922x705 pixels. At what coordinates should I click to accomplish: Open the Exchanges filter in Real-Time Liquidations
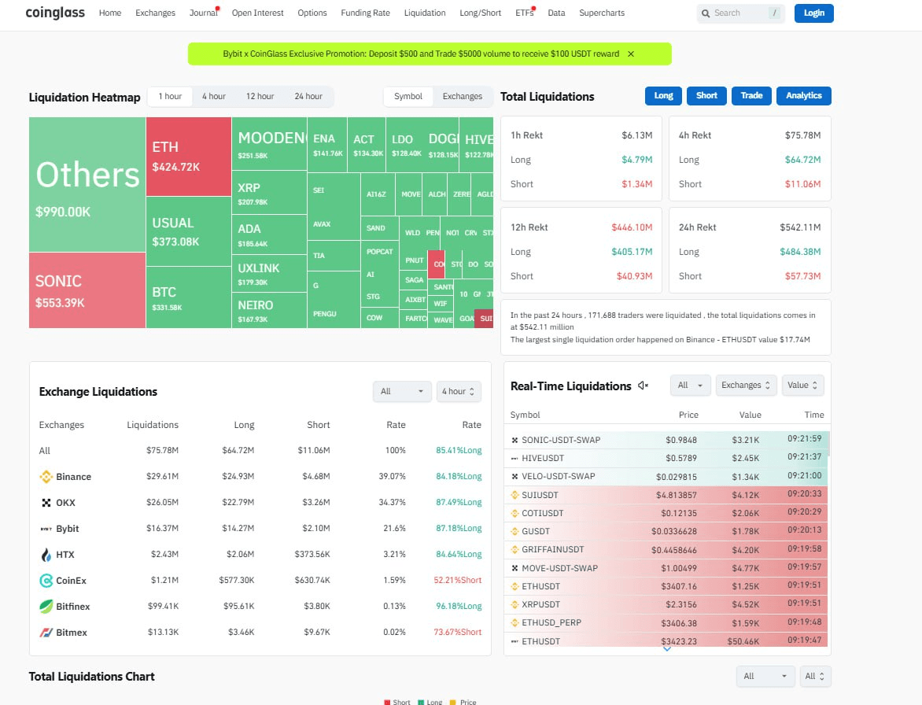click(x=746, y=386)
